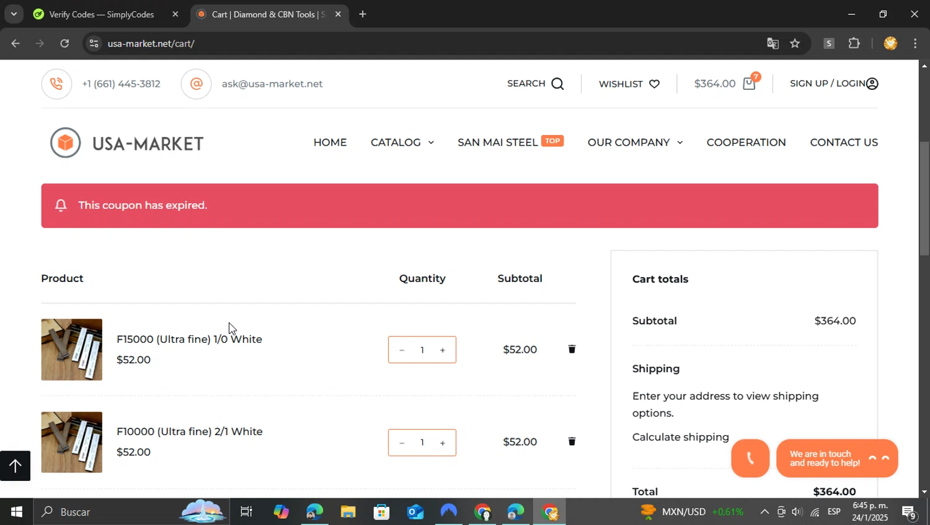Image resolution: width=930 pixels, height=525 pixels.
Task: Click Calculate shipping link
Action: click(x=681, y=437)
